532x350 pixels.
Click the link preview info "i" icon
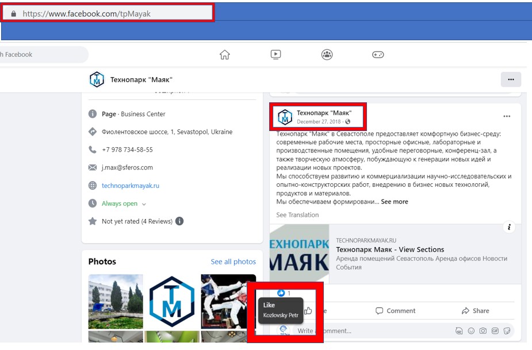point(509,227)
